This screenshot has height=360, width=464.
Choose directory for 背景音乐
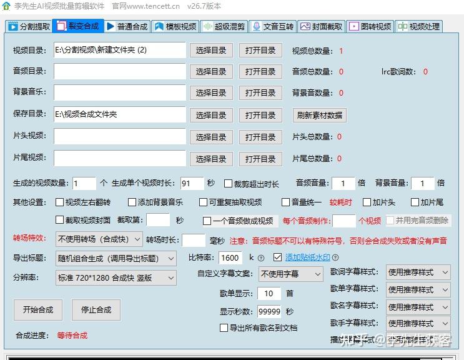pyautogui.click(x=211, y=92)
